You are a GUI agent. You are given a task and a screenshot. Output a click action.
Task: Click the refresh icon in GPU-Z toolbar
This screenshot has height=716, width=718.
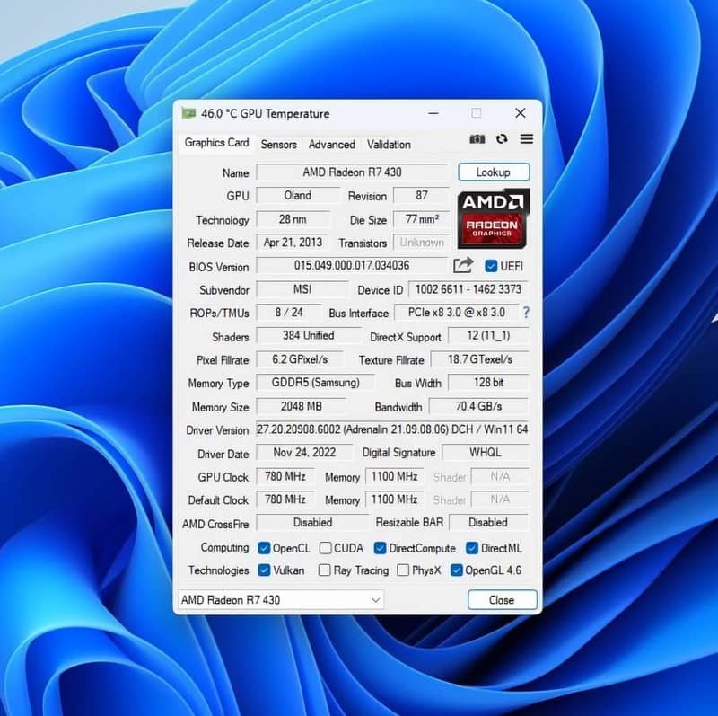click(x=502, y=139)
